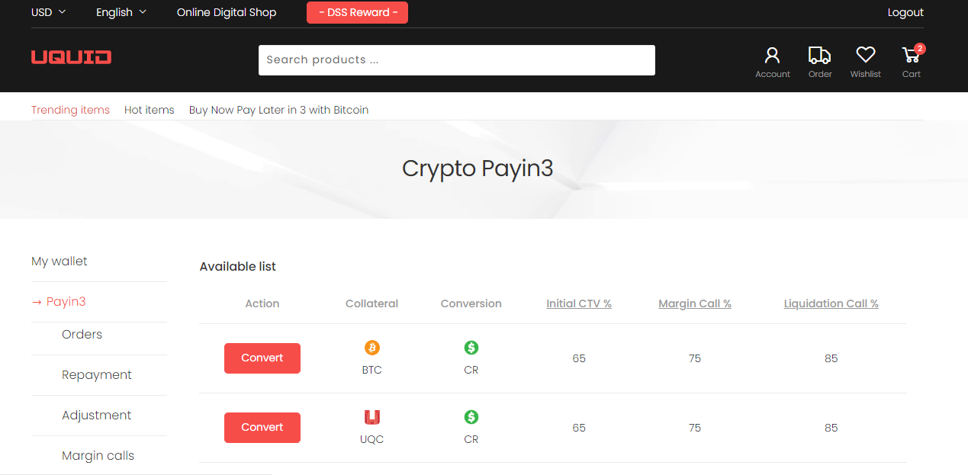968x475 pixels.
Task: Expand the USD currency dropdown
Action: tap(49, 12)
